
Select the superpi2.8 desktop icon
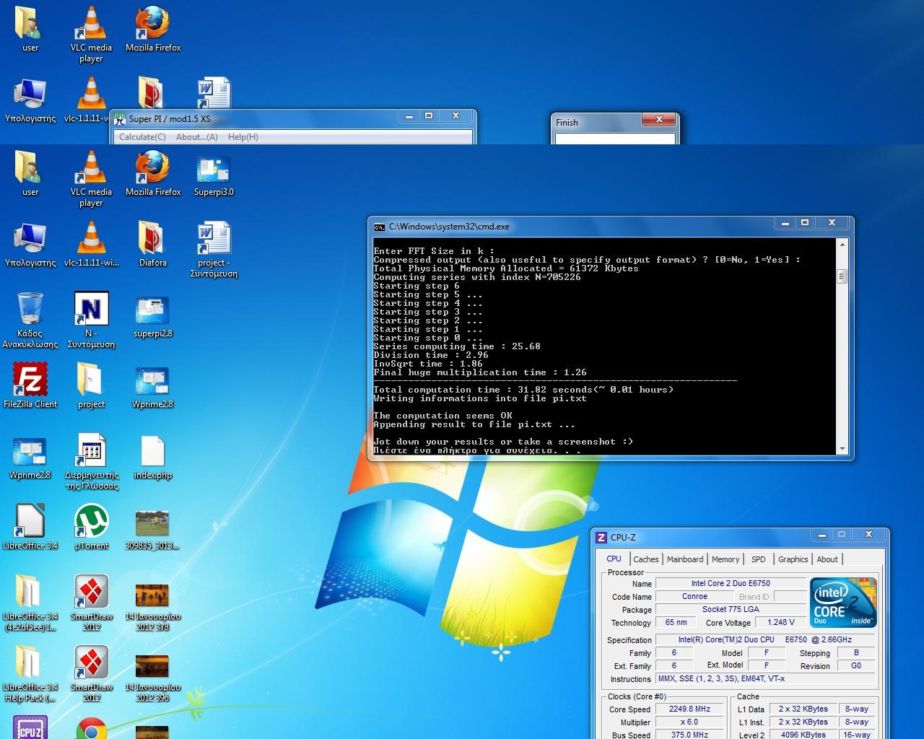(152, 315)
